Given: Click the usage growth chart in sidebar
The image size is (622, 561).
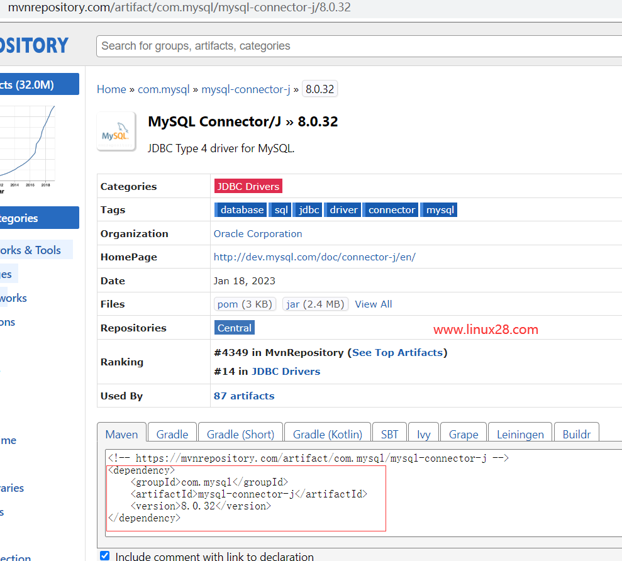Looking at the screenshot, I should coord(28,147).
